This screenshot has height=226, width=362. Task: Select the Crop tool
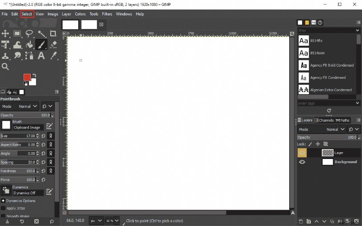(x=53, y=34)
